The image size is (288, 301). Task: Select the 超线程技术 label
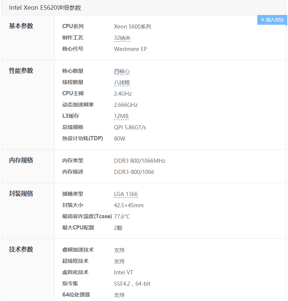[75, 261]
